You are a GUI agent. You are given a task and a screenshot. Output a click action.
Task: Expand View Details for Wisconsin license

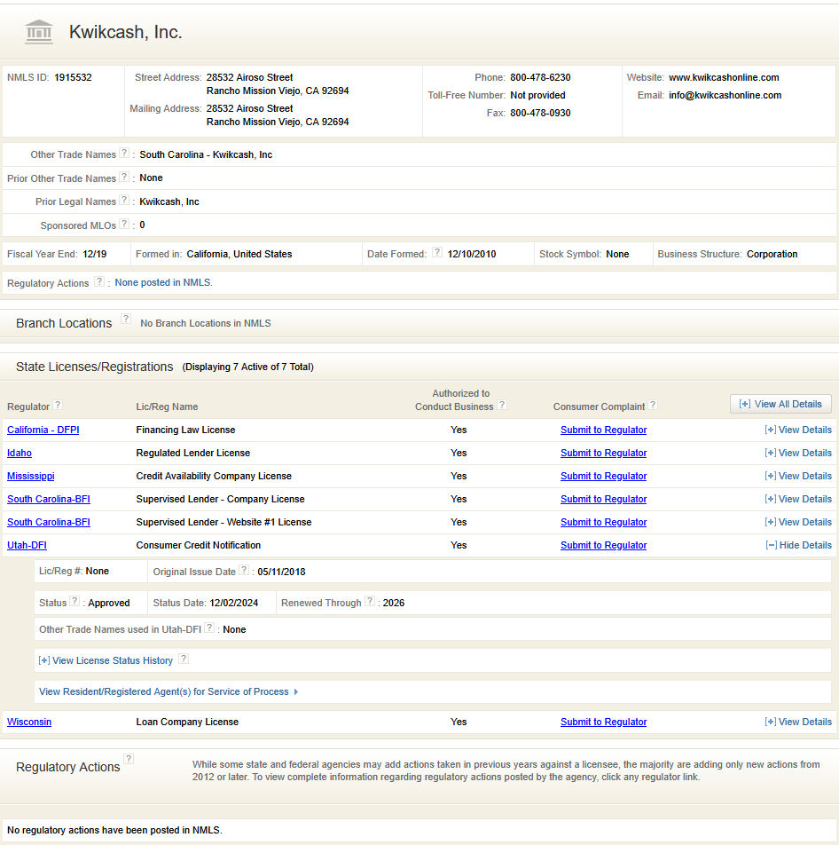(x=797, y=722)
